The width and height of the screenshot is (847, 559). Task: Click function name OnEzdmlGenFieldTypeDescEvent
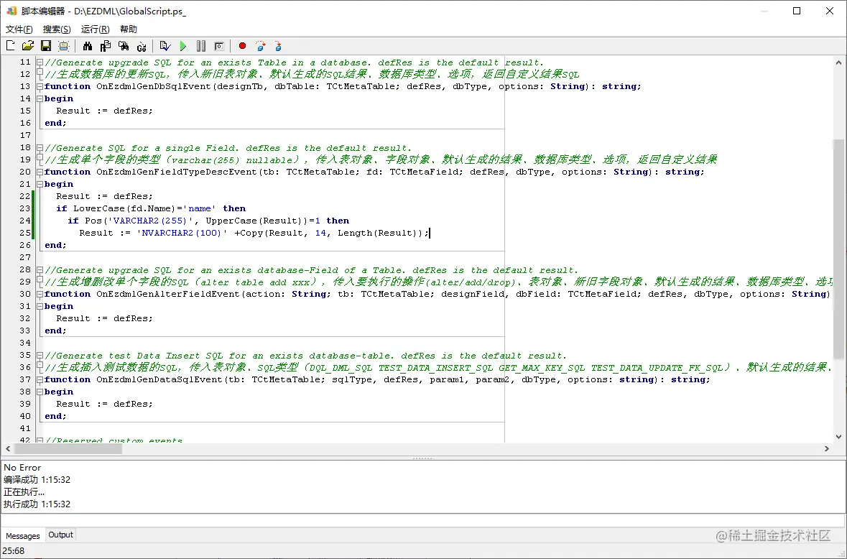point(177,172)
